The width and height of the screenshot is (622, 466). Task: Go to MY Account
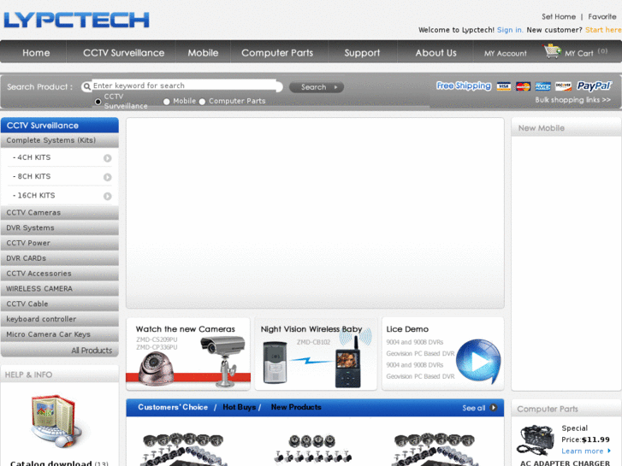pos(506,54)
